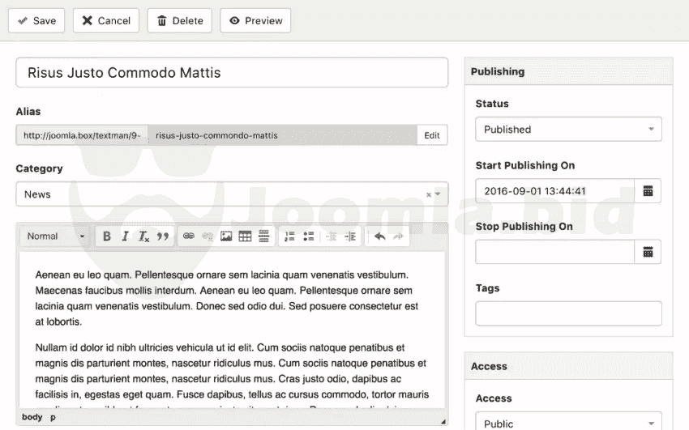The width and height of the screenshot is (689, 430).
Task: Click the Save button
Action: click(36, 20)
